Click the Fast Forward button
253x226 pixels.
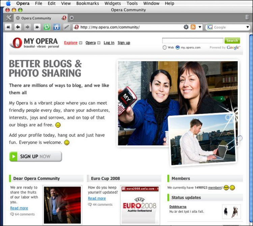click(x=37, y=27)
